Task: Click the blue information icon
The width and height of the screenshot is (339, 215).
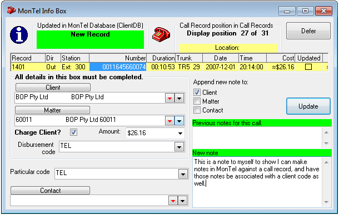Action: pyautogui.click(x=19, y=35)
